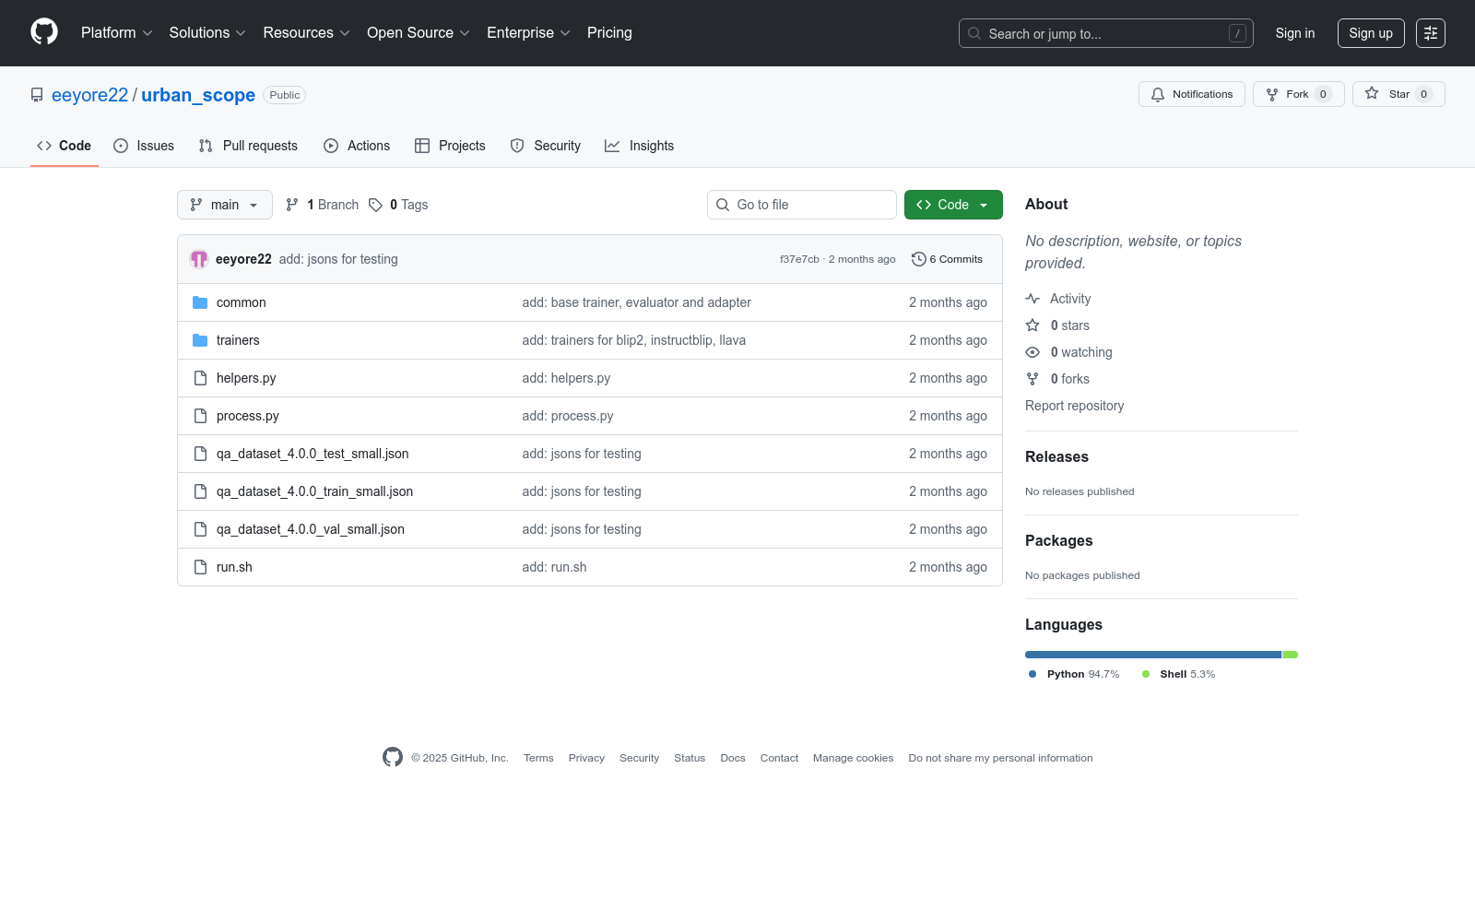This screenshot has height=922, width=1475.
Task: Click the Activity pulse icon
Action: point(1032,299)
